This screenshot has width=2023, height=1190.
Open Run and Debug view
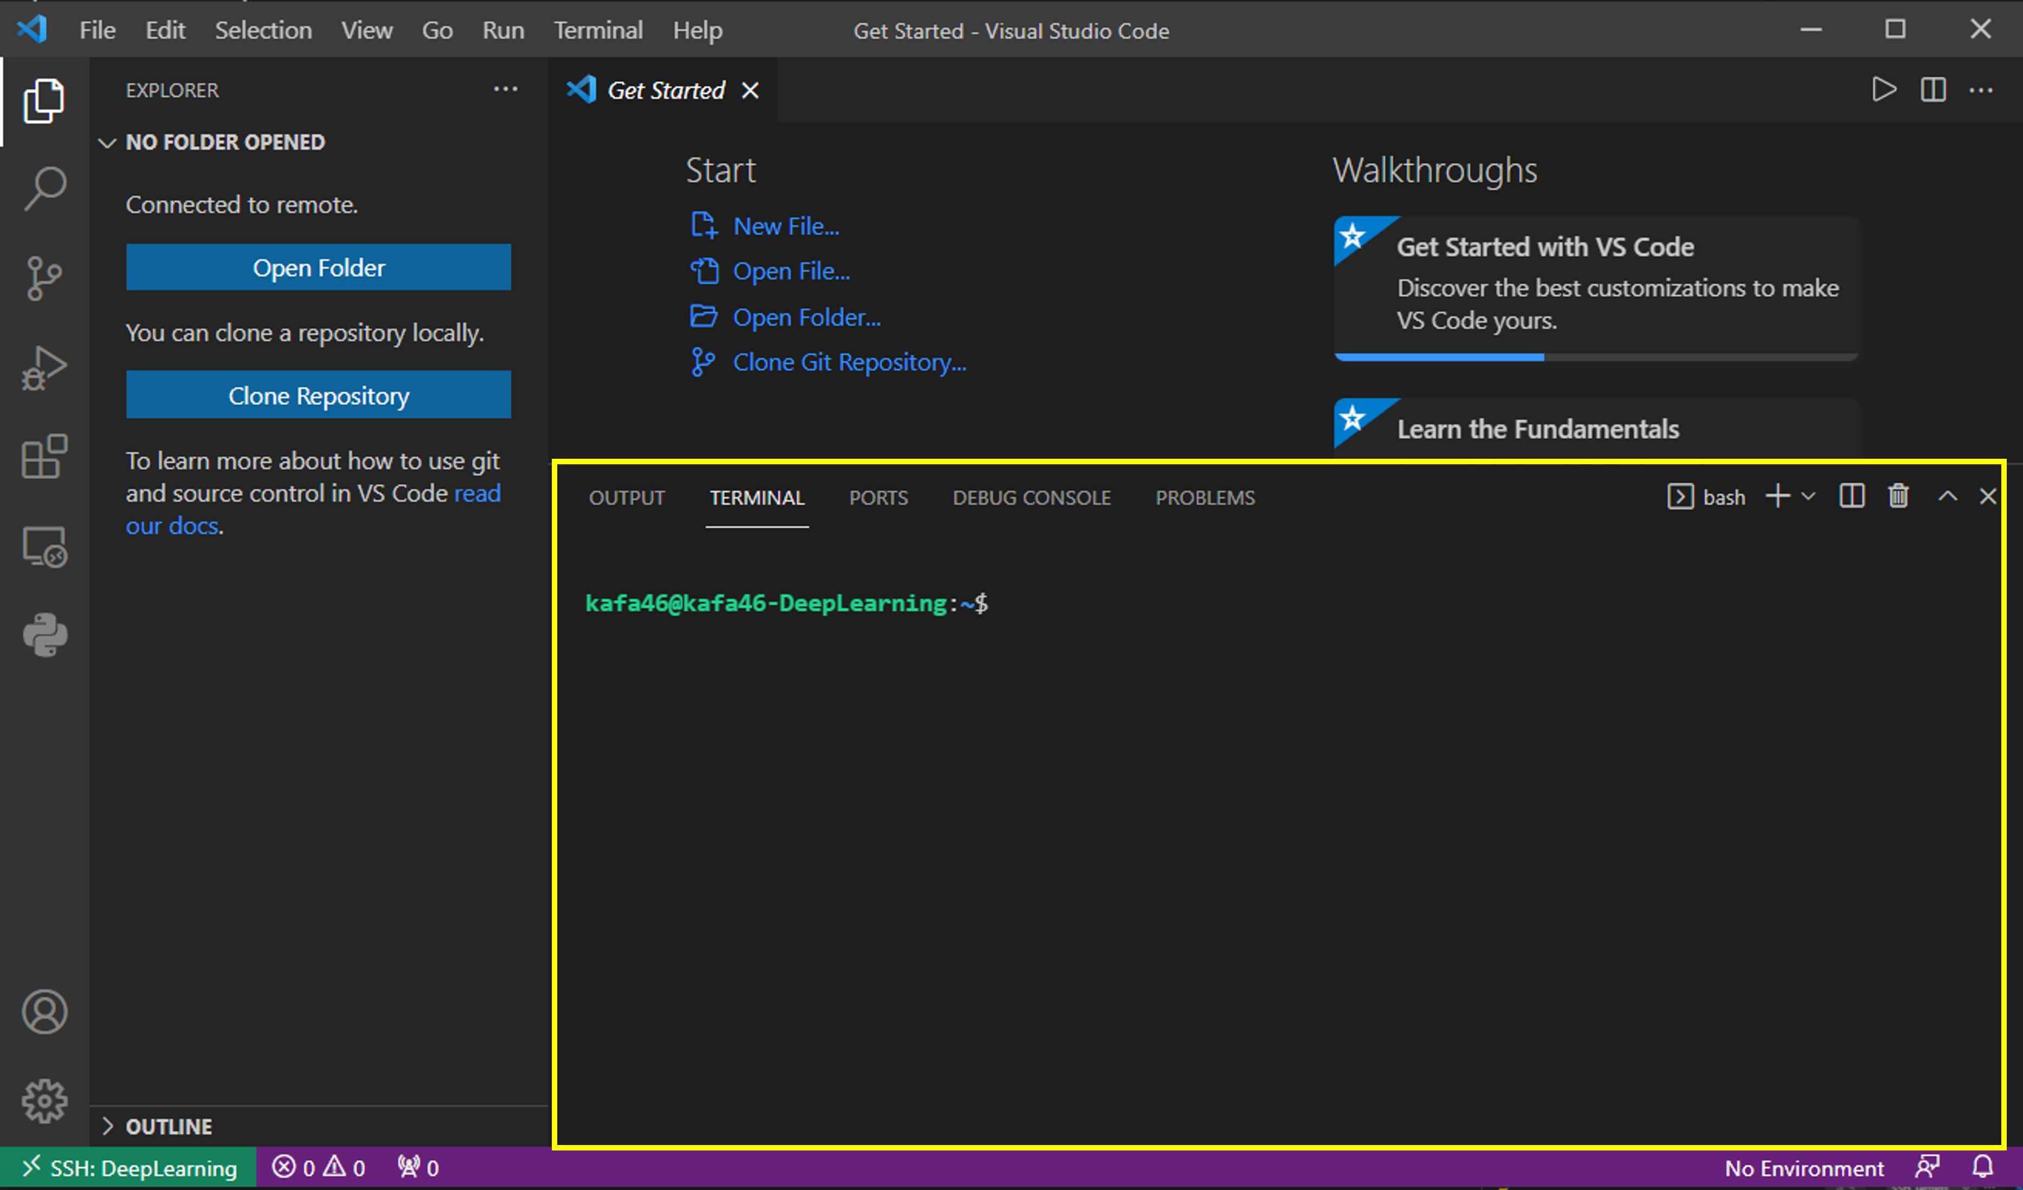point(44,368)
